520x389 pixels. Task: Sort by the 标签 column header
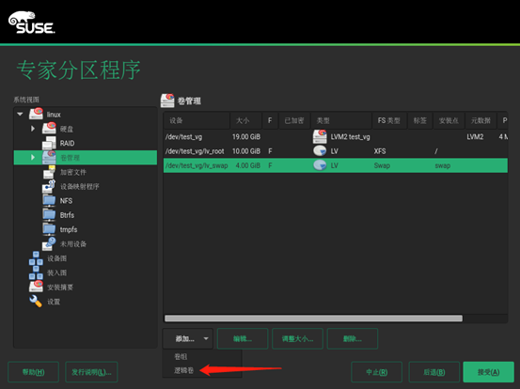(x=419, y=120)
